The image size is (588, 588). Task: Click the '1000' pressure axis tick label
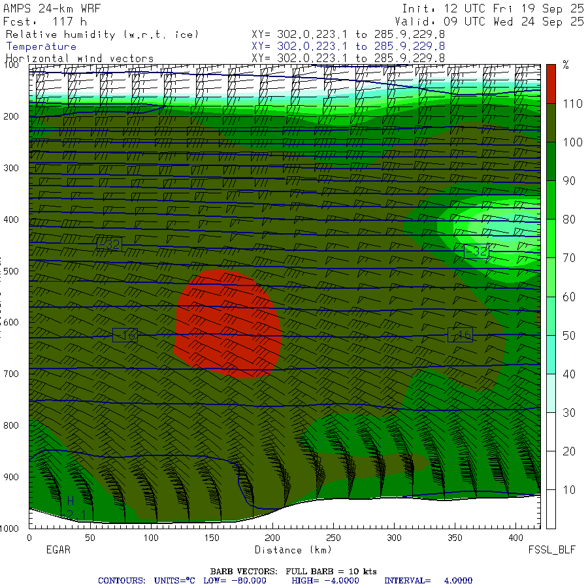pos(9,529)
